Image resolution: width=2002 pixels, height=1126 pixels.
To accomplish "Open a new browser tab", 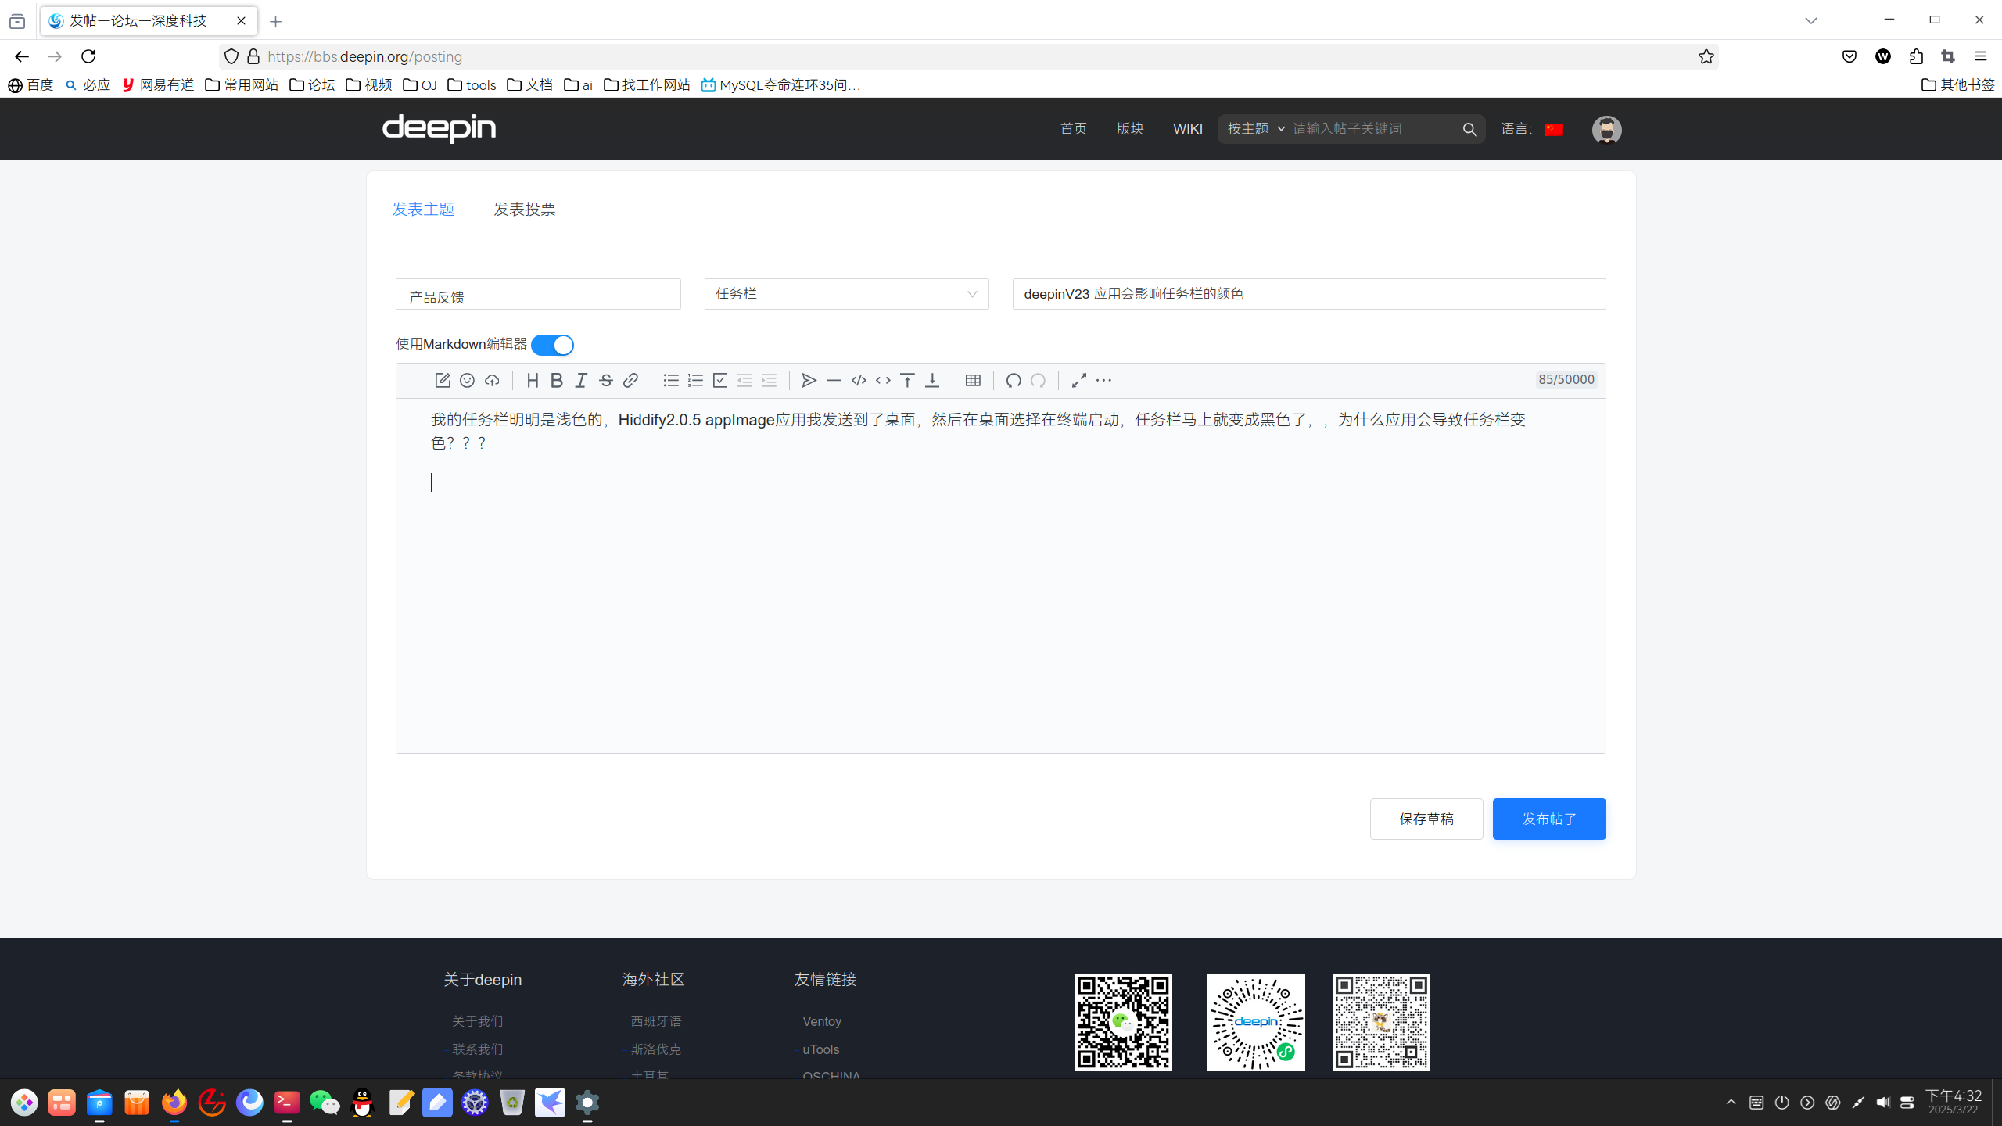I will (275, 21).
